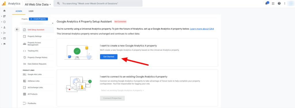
Task: Expand the All Web Site Data selector
Action: [38, 4]
